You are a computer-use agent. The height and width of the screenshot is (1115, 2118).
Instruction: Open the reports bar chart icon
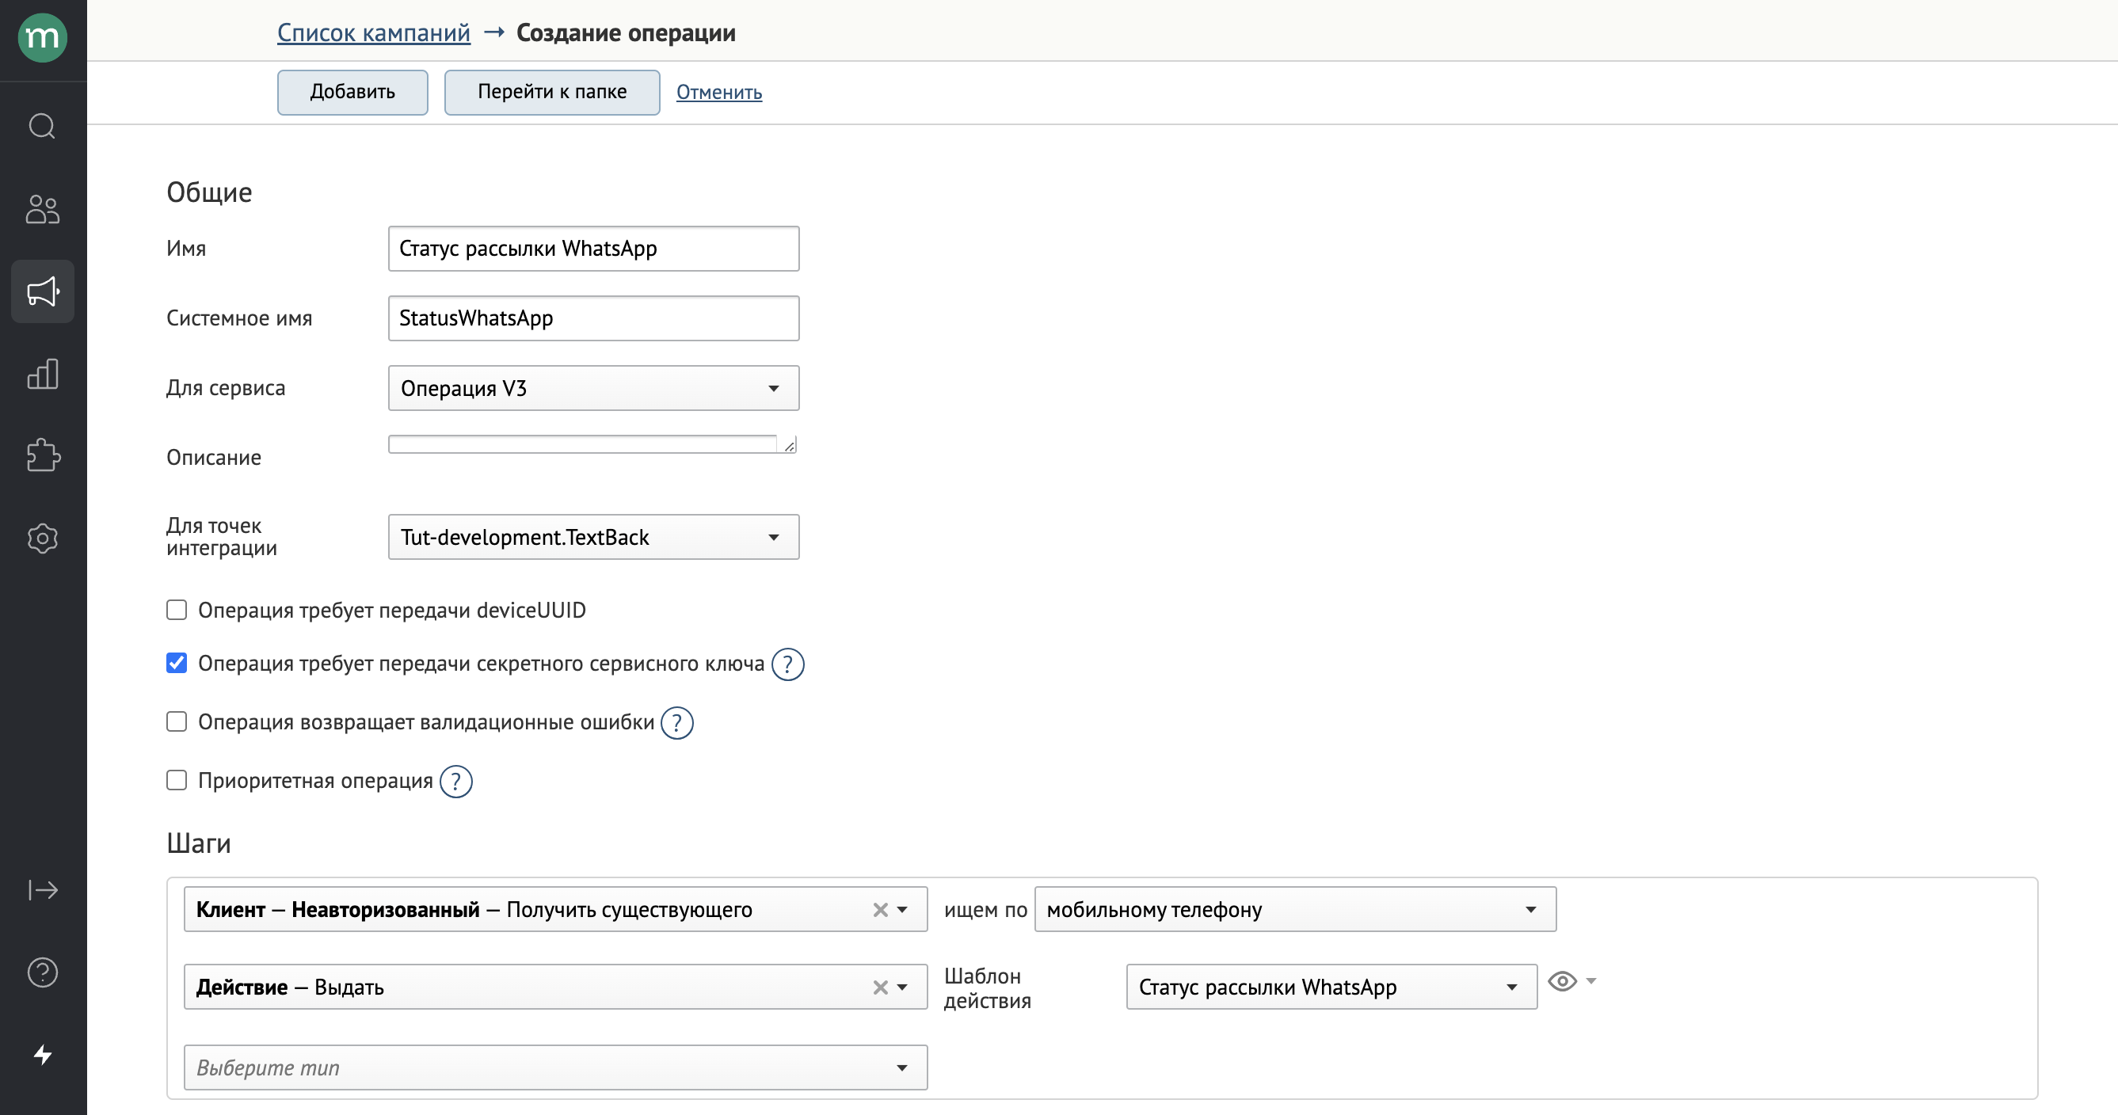point(43,373)
